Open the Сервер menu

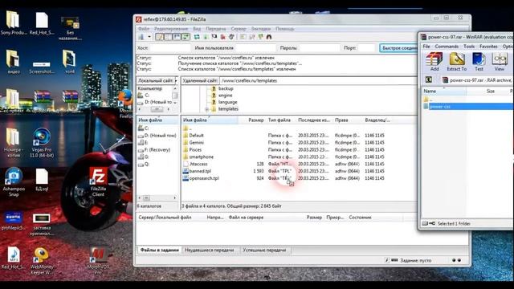[x=239, y=29]
